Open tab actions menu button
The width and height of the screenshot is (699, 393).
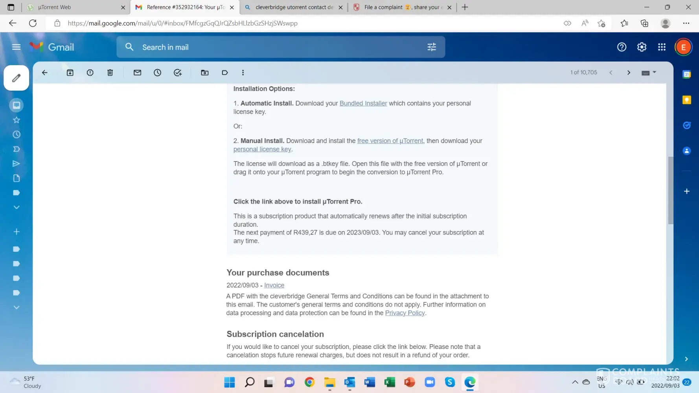point(11,7)
